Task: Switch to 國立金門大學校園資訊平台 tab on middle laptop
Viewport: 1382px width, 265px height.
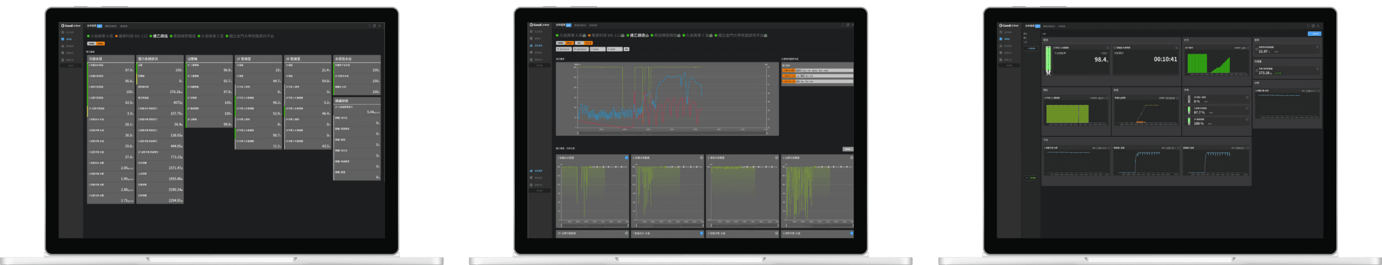Action: point(741,35)
